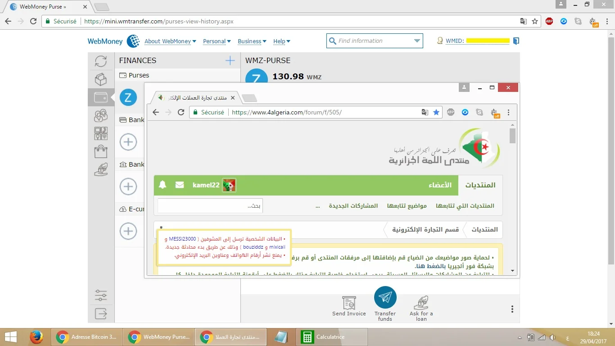Viewport: 615px width, 346px height.
Task: Click the logout icon at sidebar bottom
Action: tap(101, 313)
